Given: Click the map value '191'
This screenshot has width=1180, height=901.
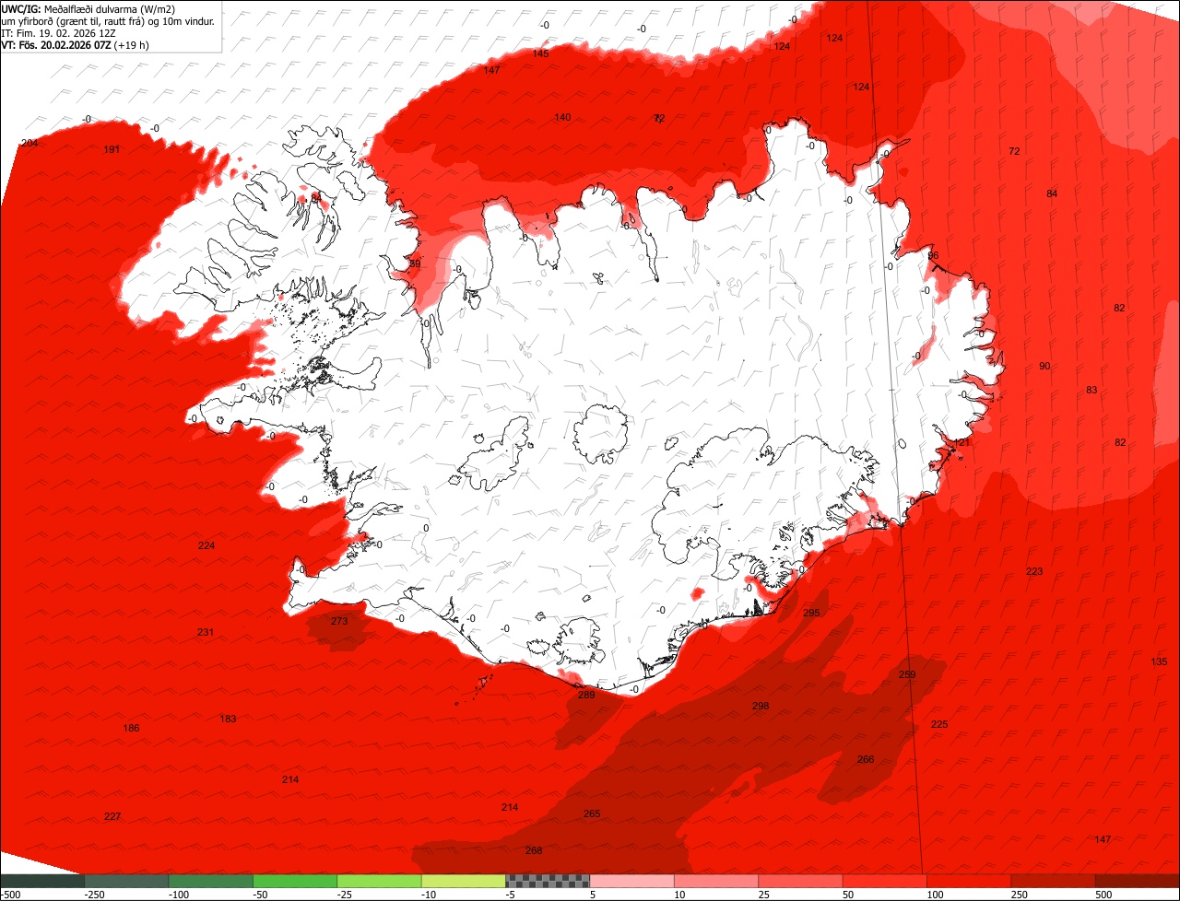Looking at the screenshot, I should pyautogui.click(x=112, y=150).
